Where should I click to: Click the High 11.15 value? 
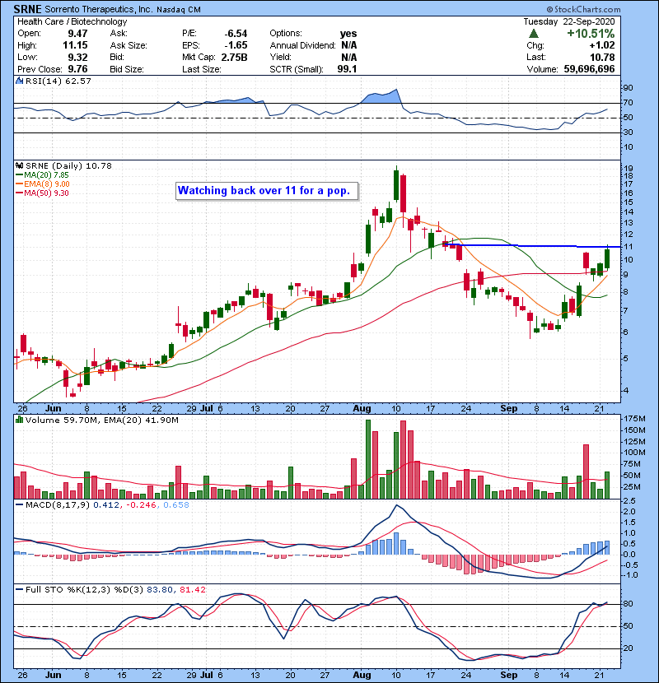click(x=75, y=45)
